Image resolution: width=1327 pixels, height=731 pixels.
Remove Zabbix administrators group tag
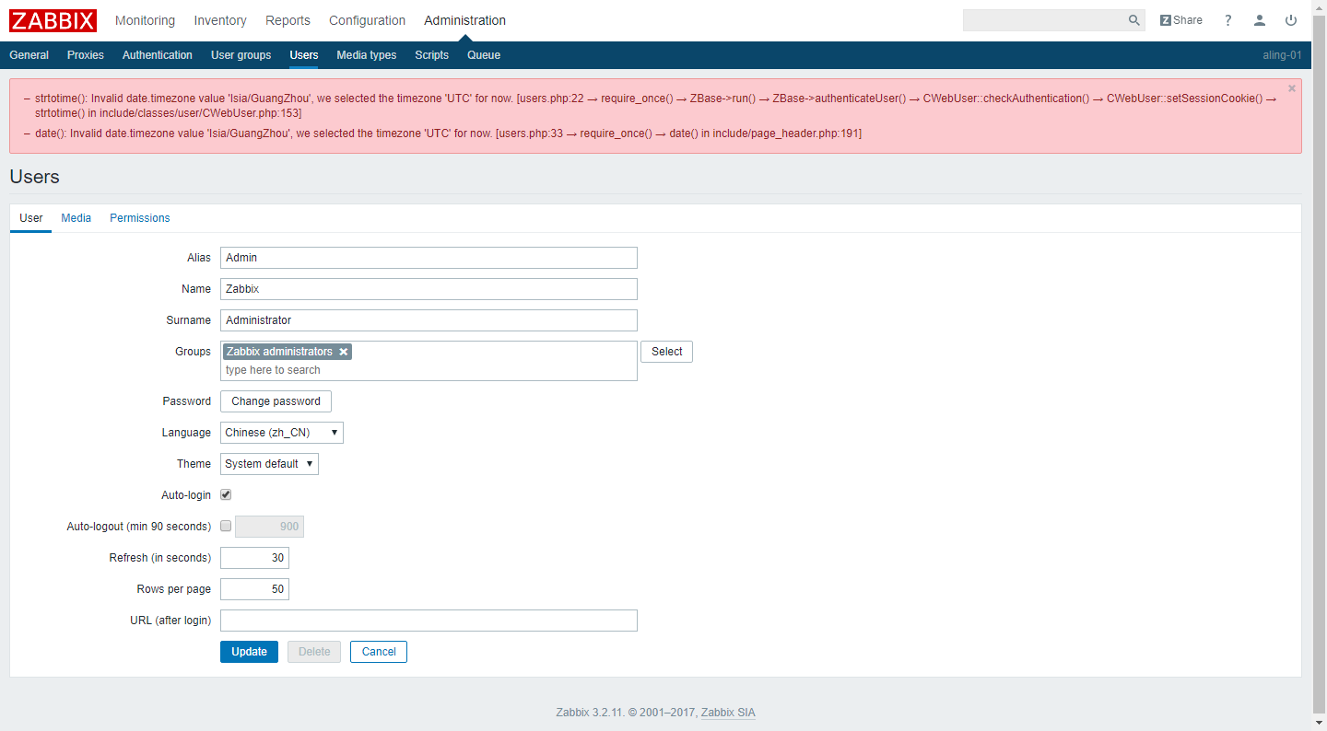pyautogui.click(x=343, y=352)
